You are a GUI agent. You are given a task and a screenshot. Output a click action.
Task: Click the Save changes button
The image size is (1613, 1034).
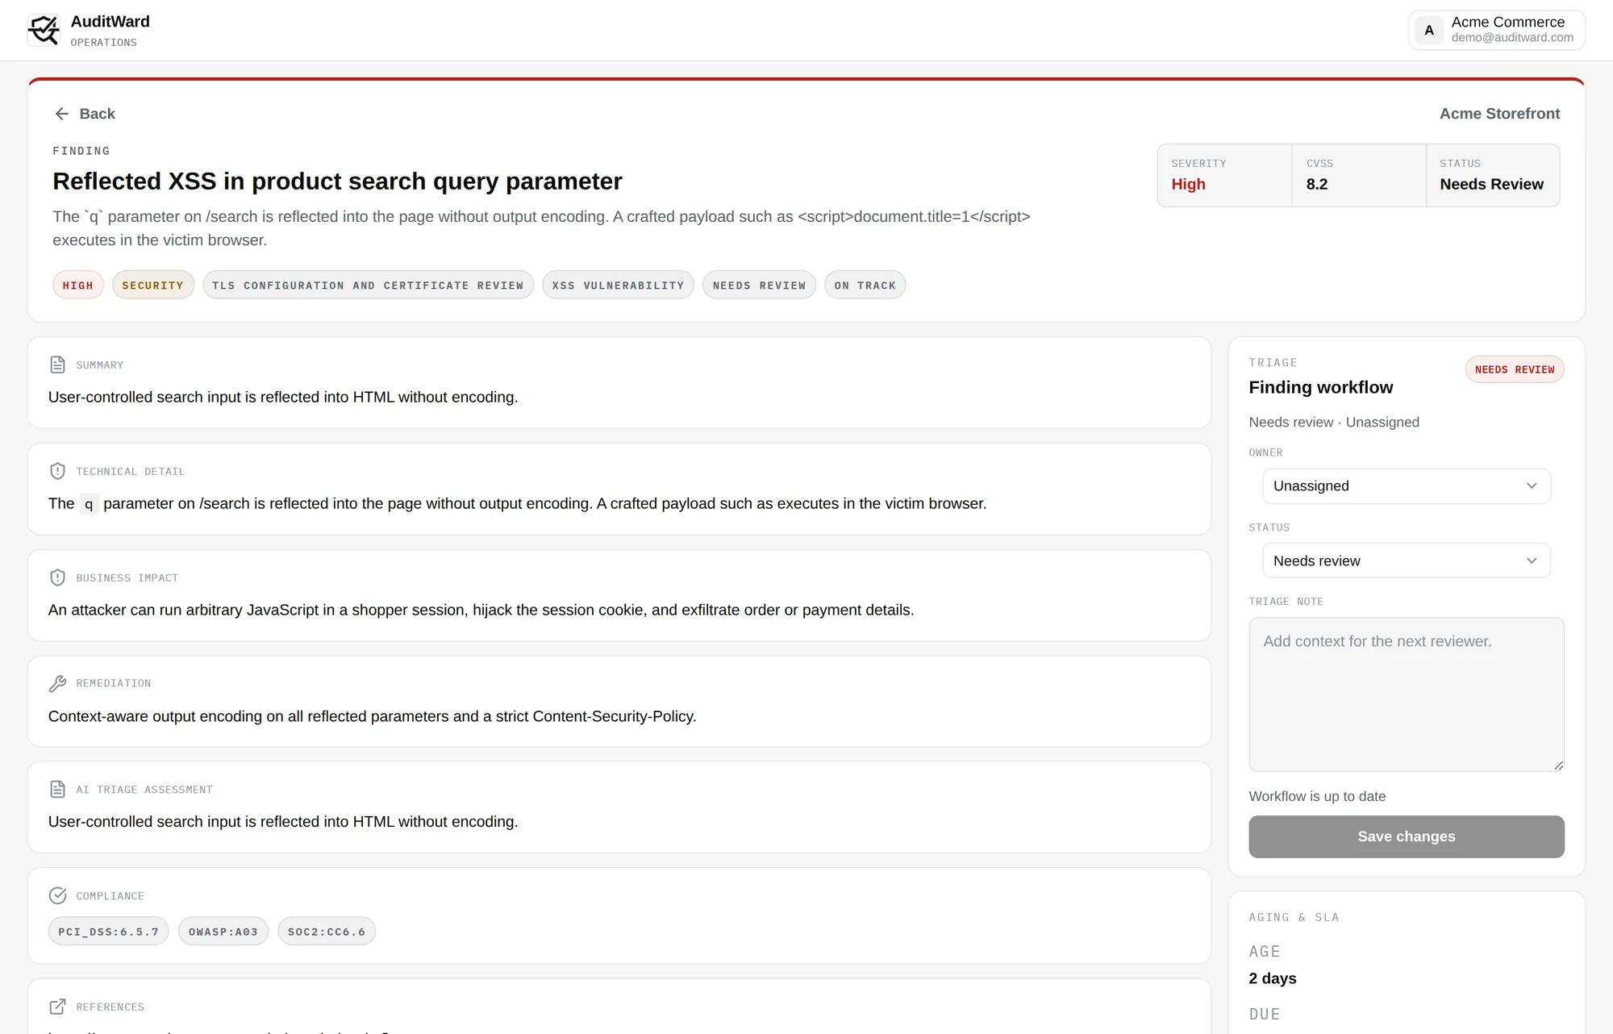pos(1406,836)
